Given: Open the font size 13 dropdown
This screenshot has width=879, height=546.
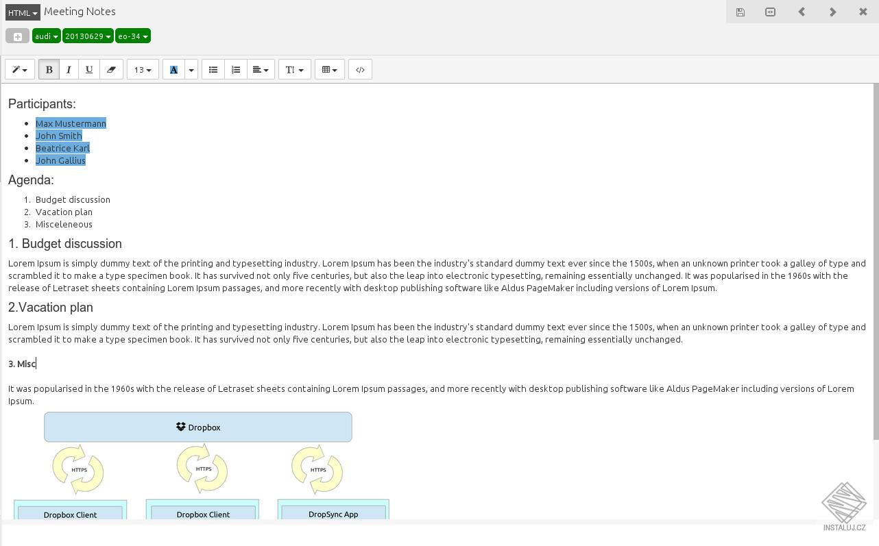Looking at the screenshot, I should coord(143,69).
